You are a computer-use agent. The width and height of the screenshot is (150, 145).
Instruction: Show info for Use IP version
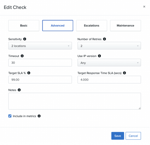[99, 56]
